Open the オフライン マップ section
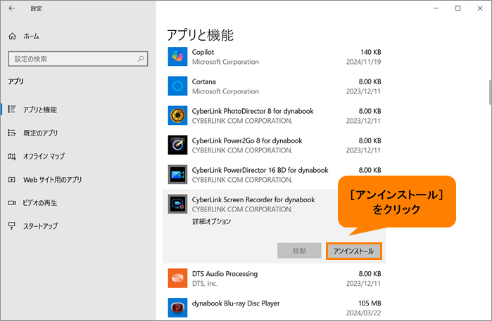This screenshot has width=492, height=321. tap(44, 156)
